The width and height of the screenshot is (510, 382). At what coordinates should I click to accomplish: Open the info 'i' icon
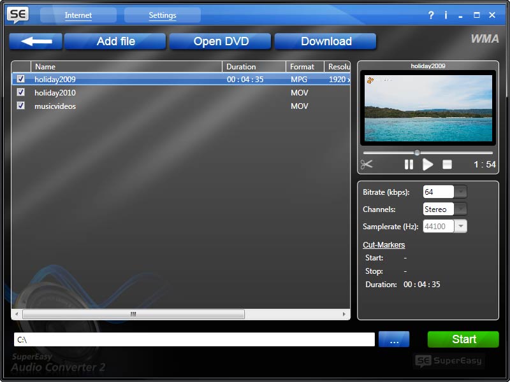point(446,15)
